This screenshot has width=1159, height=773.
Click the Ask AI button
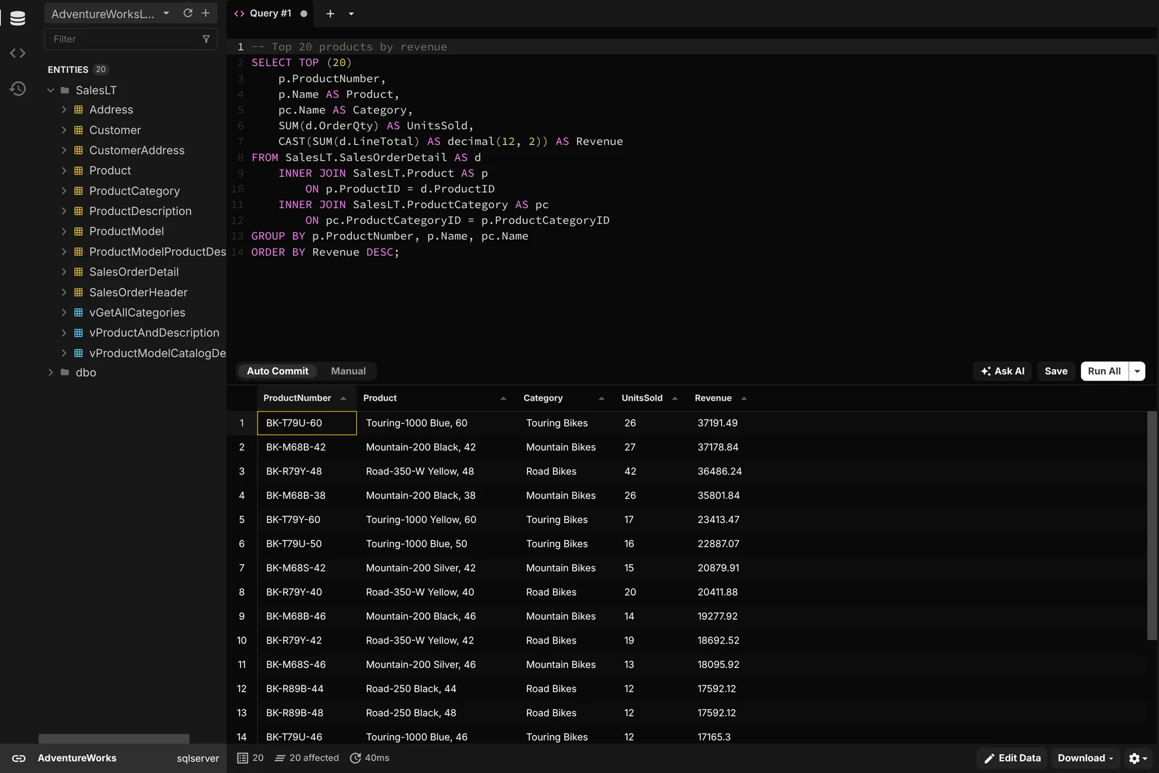click(1003, 371)
